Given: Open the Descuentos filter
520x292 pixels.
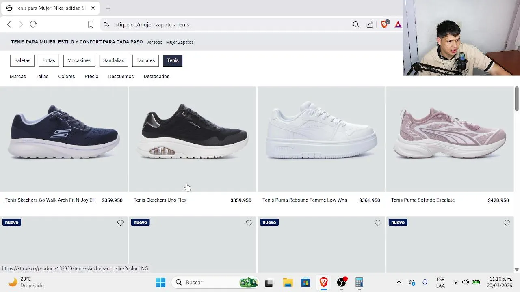Looking at the screenshot, I should click(121, 76).
